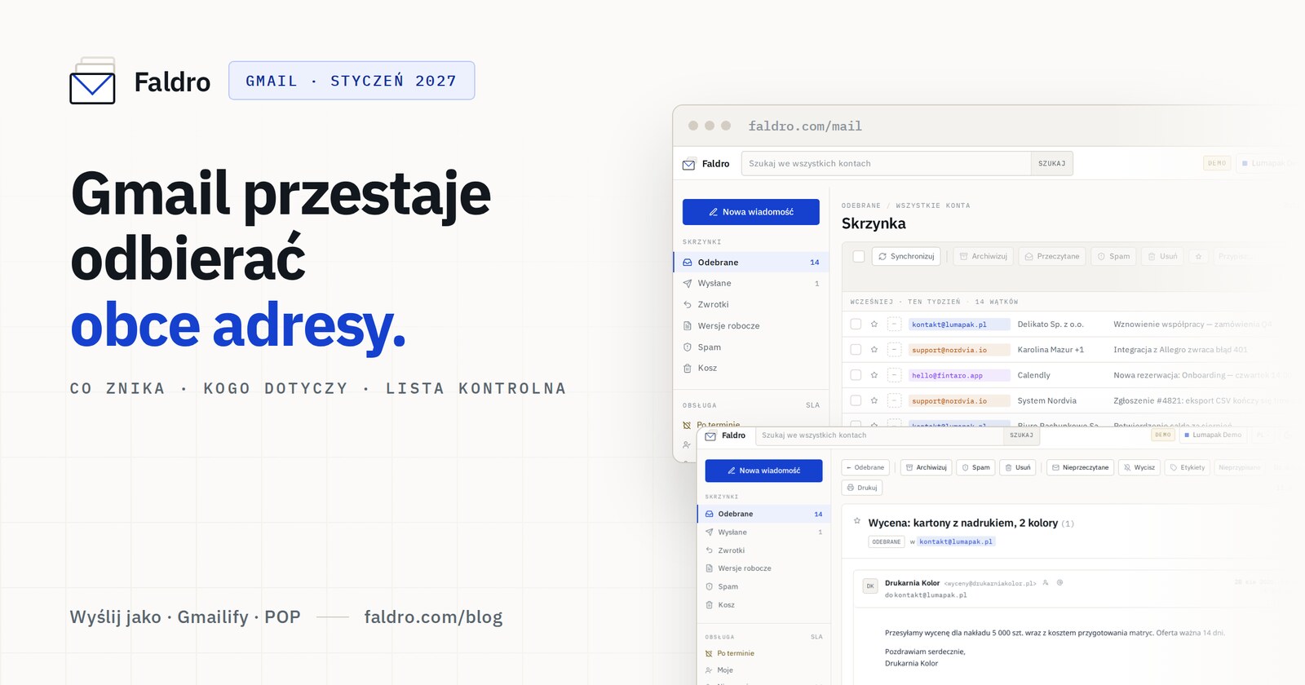The height and width of the screenshot is (685, 1305).
Task: Open Wersje robocze in the inbox window sidebar
Action: click(x=750, y=326)
